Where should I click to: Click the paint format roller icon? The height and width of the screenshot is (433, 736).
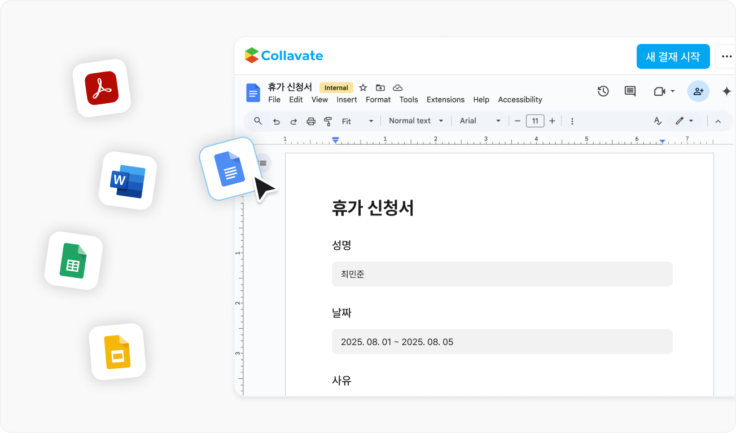coord(328,121)
